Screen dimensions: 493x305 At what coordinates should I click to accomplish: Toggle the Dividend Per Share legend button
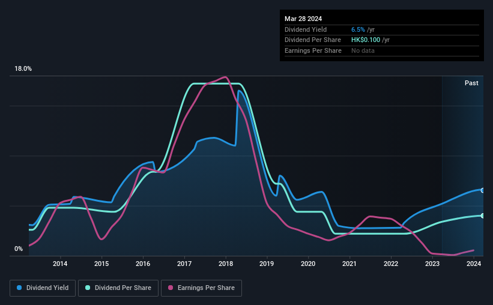(118, 288)
